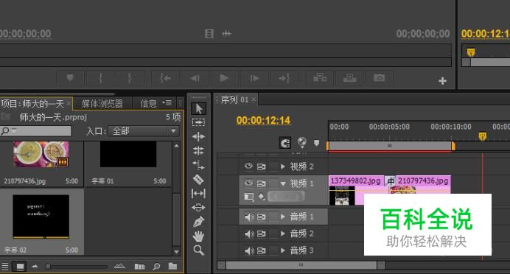The height and width of the screenshot is (274, 510).
Task: Select the Rolling Edit tool
Action: (198, 151)
